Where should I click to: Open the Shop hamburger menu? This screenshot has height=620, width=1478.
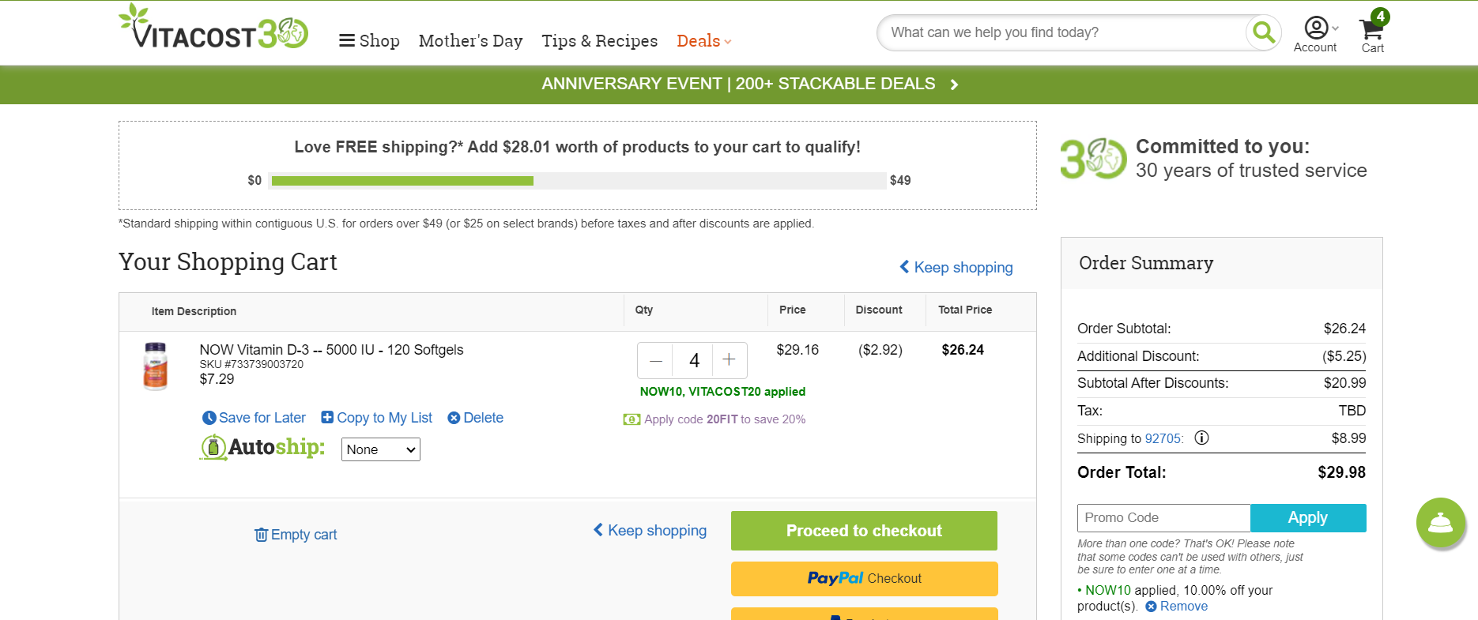369,41
